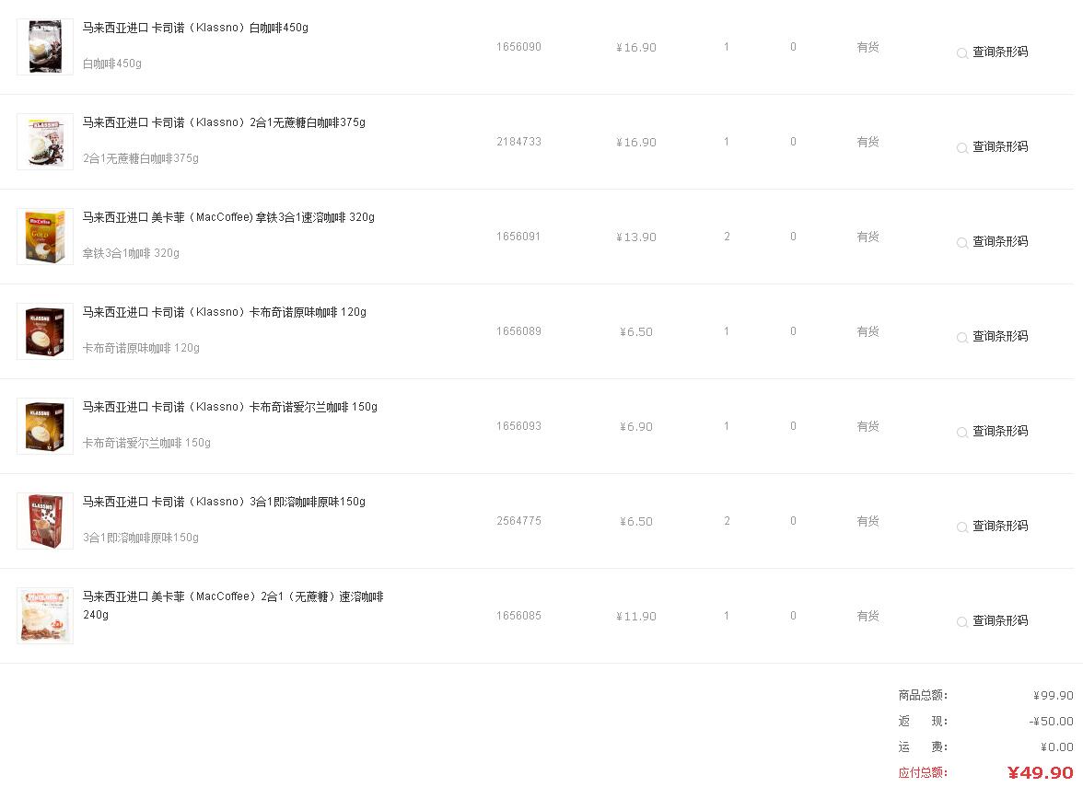1083x787 pixels.
Task: Open 查询条形码 for MacCoffee 2-in-1 240g
Action: [x=999, y=621]
